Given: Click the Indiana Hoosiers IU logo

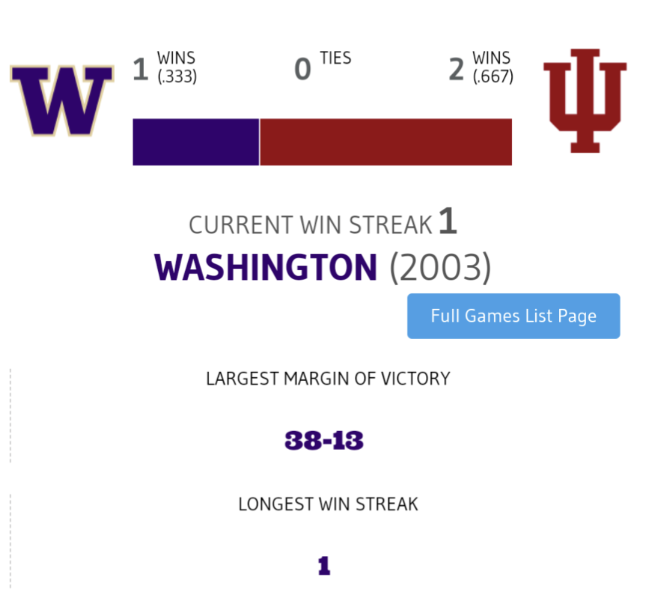Looking at the screenshot, I should point(585,100).
